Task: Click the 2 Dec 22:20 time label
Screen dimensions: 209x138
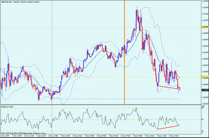Action: coord(41,136)
